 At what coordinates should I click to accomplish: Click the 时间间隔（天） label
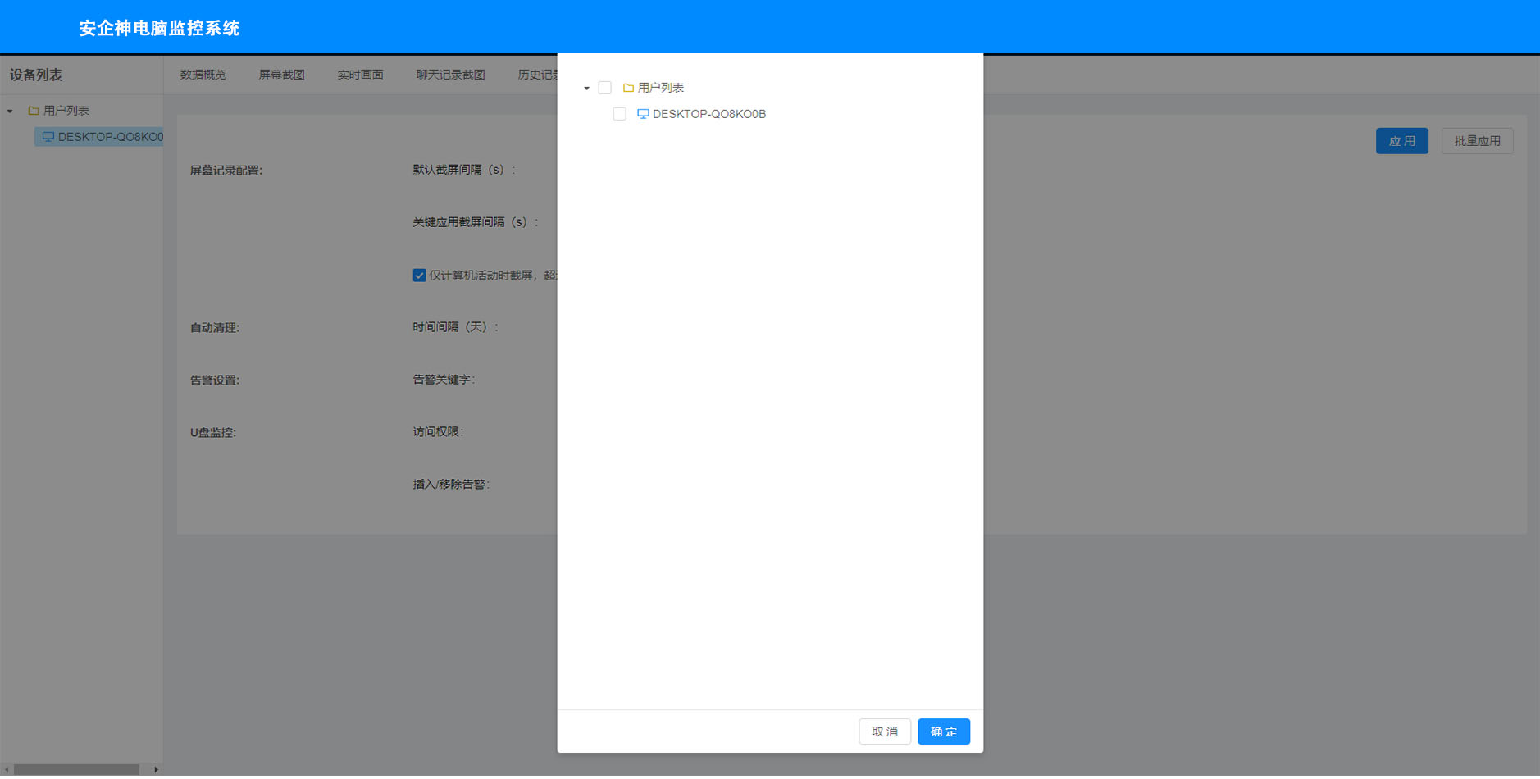tap(455, 327)
